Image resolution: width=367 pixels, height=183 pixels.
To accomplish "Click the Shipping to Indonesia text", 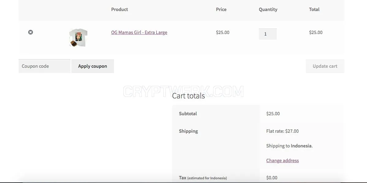I will click(x=289, y=146).
